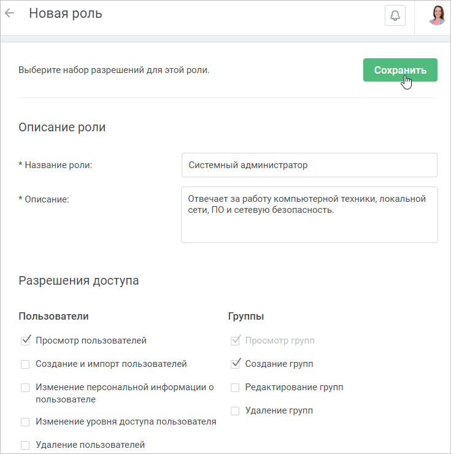Select the Новая роль page title
The width and height of the screenshot is (451, 454).
pos(66,13)
